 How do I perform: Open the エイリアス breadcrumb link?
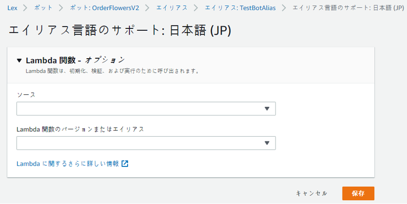[x=171, y=8]
